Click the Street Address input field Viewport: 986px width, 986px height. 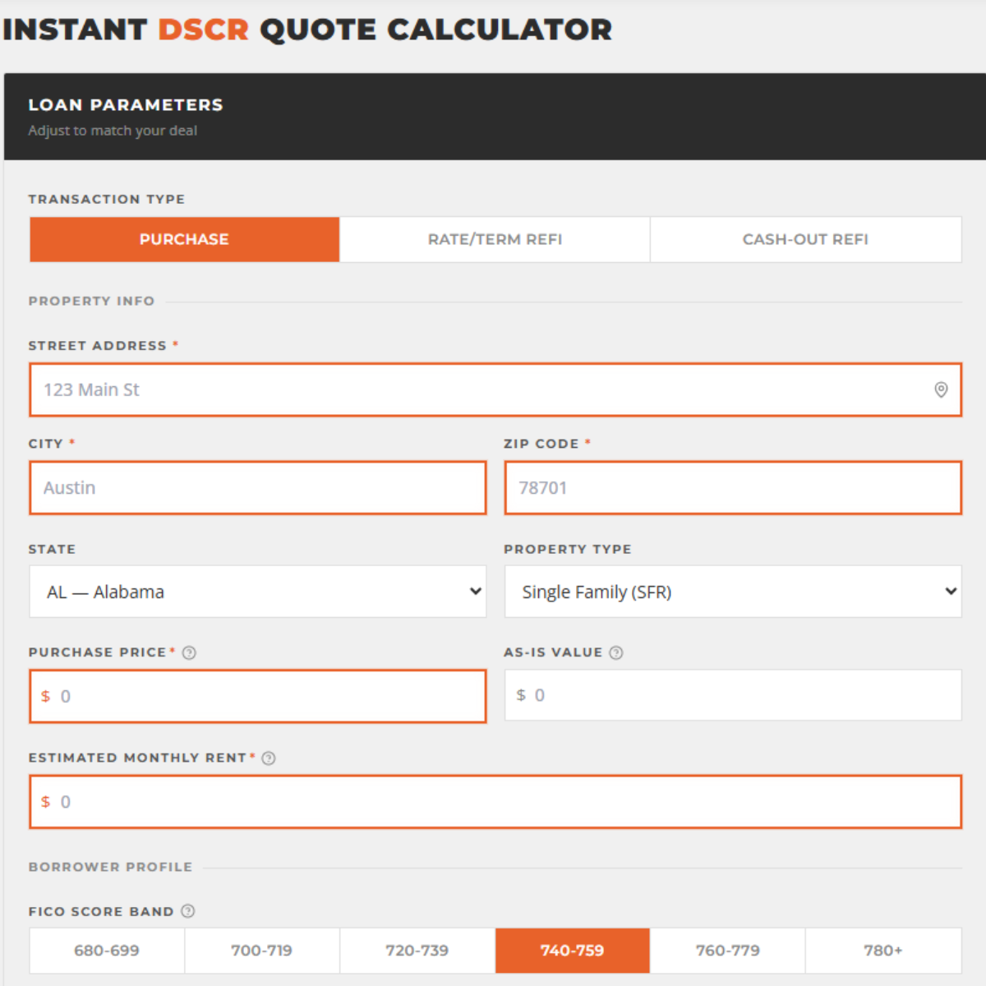[x=495, y=389]
